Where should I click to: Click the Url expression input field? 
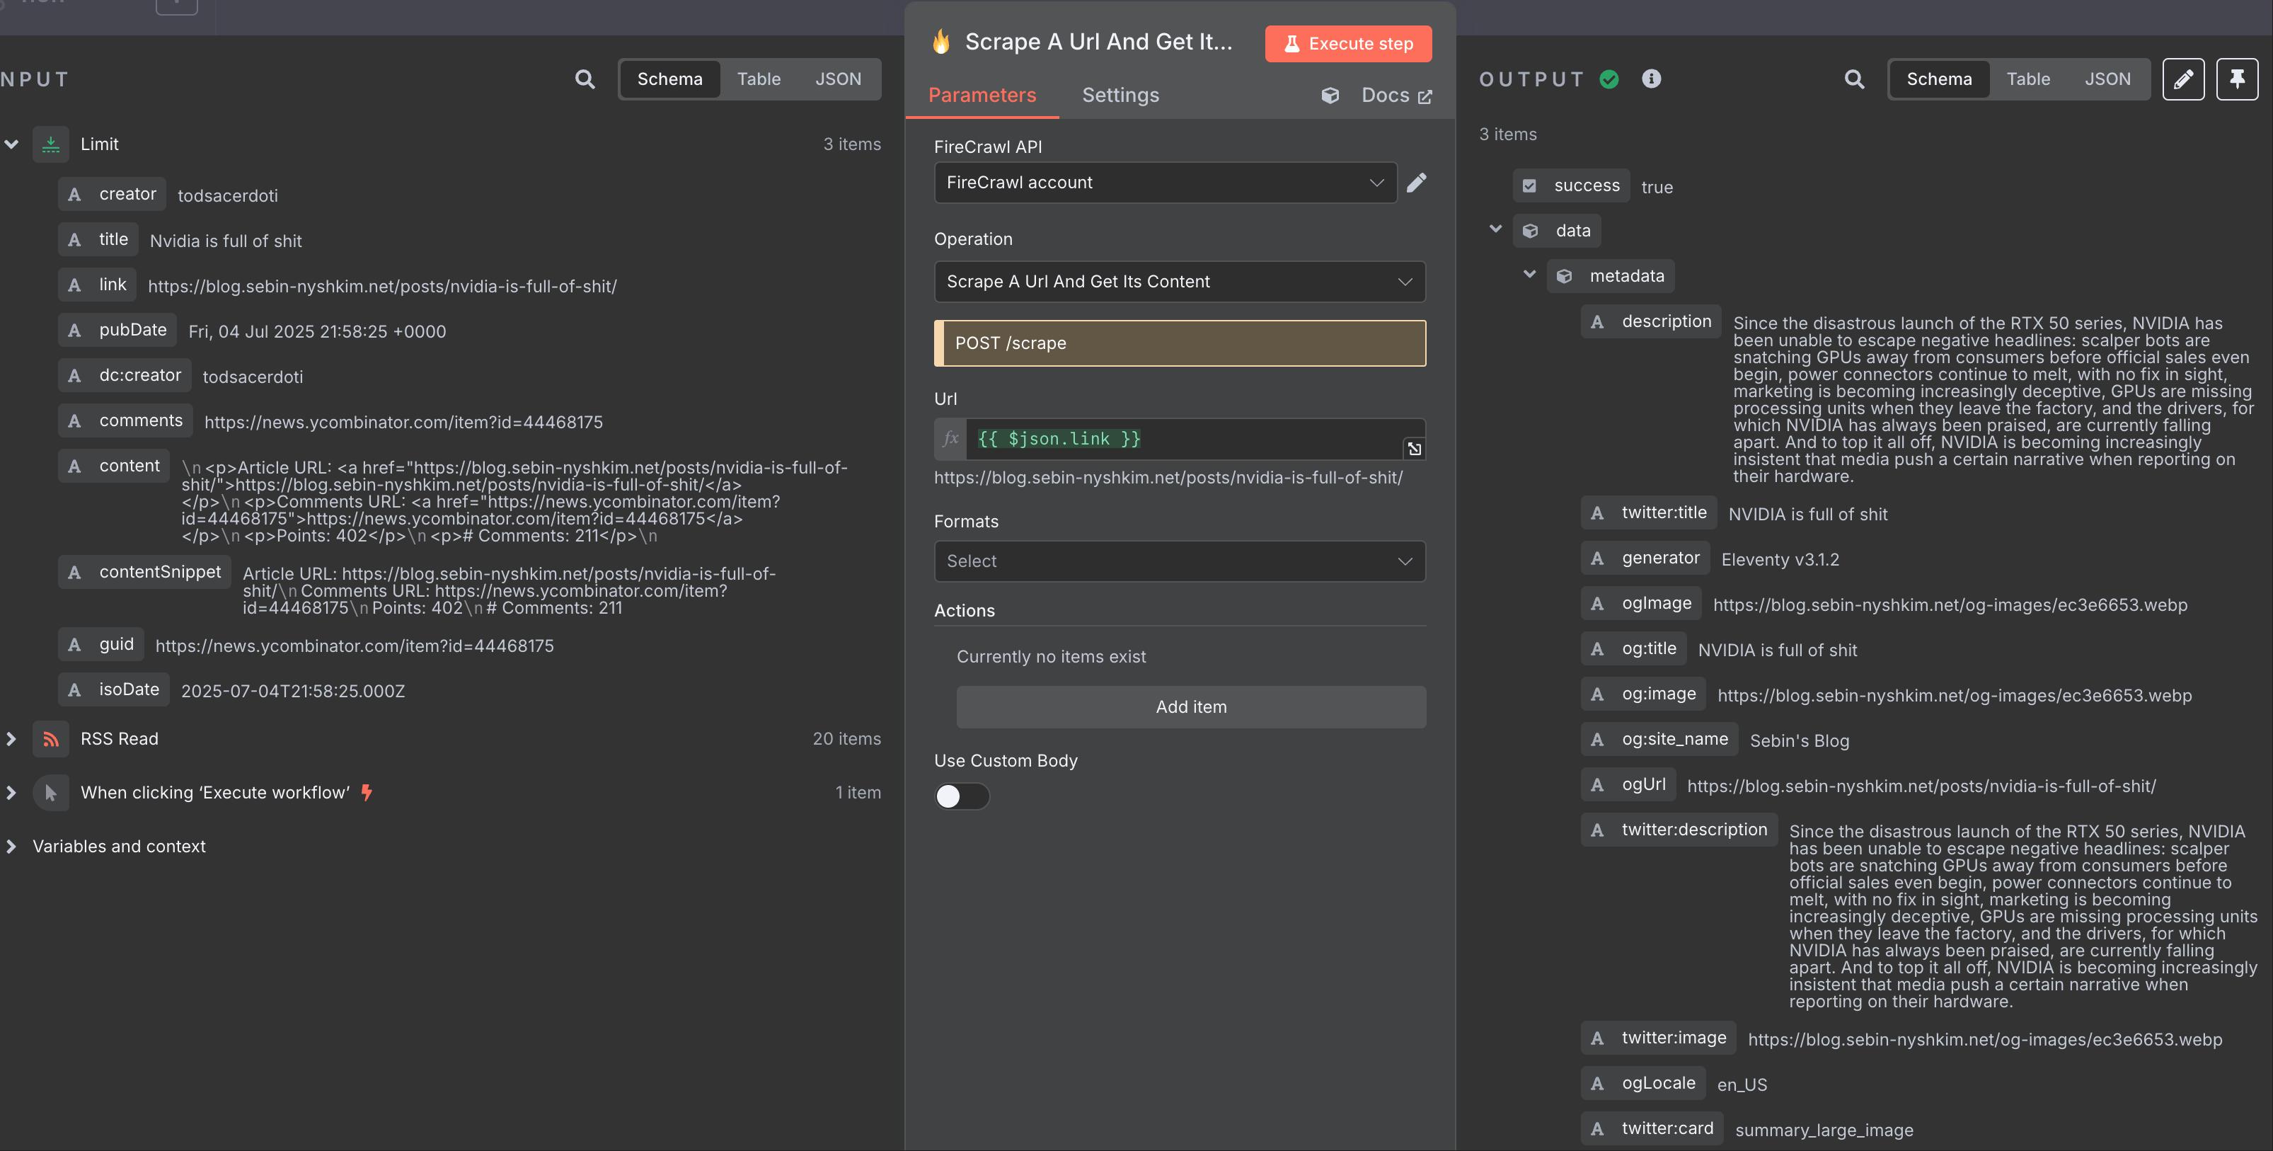(x=1182, y=440)
